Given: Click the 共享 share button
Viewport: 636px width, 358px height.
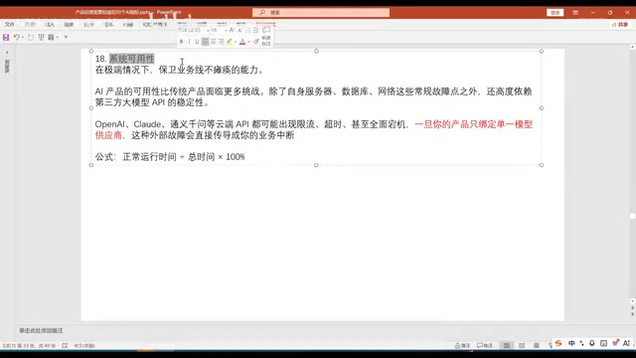Looking at the screenshot, I should click(x=620, y=25).
